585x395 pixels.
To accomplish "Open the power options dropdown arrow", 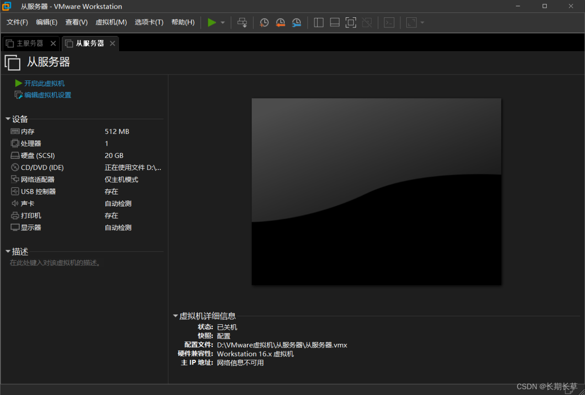I will click(223, 23).
